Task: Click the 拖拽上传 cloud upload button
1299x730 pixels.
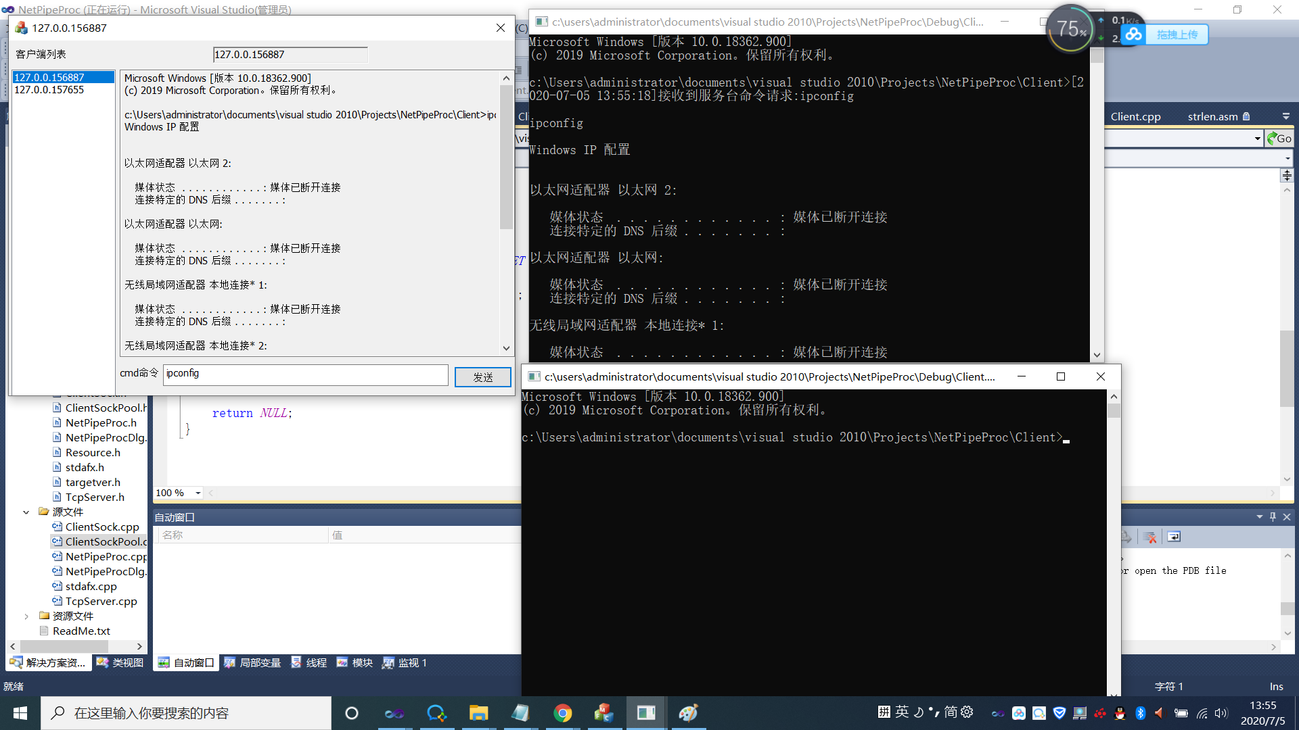Action: tap(1166, 34)
